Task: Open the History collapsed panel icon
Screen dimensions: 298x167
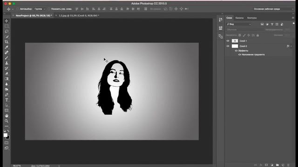Action: click(220, 19)
